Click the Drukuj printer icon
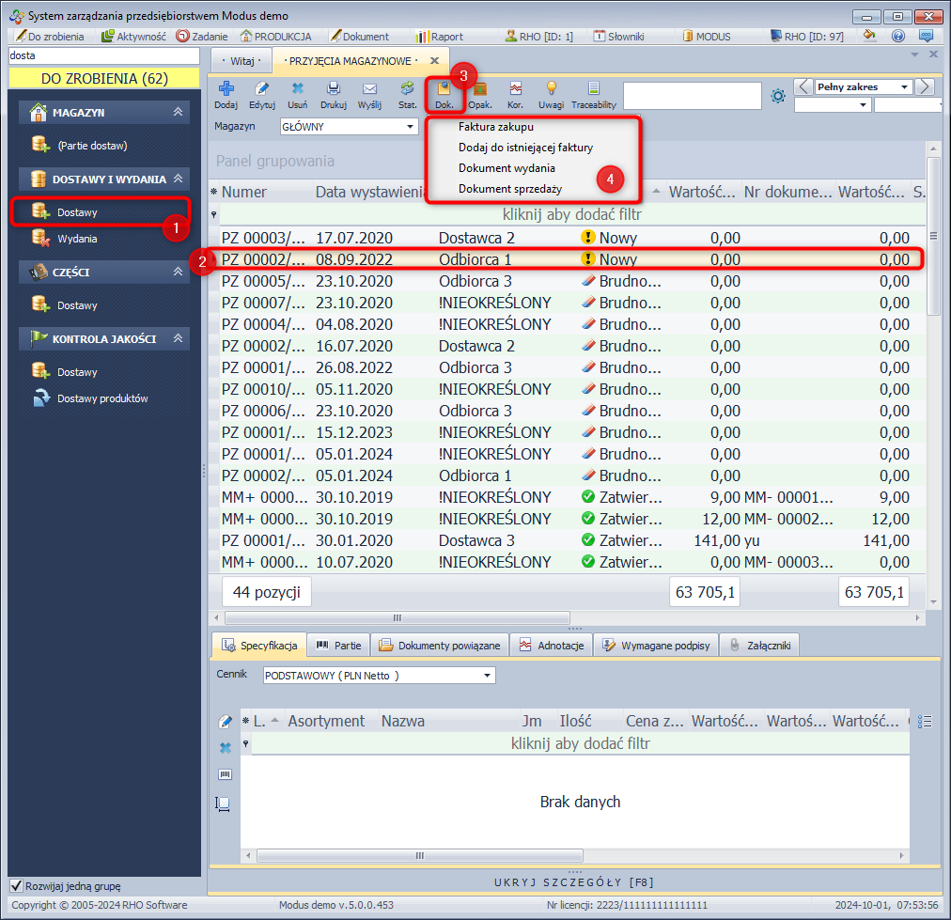This screenshot has height=920, width=951. pyautogui.click(x=333, y=90)
